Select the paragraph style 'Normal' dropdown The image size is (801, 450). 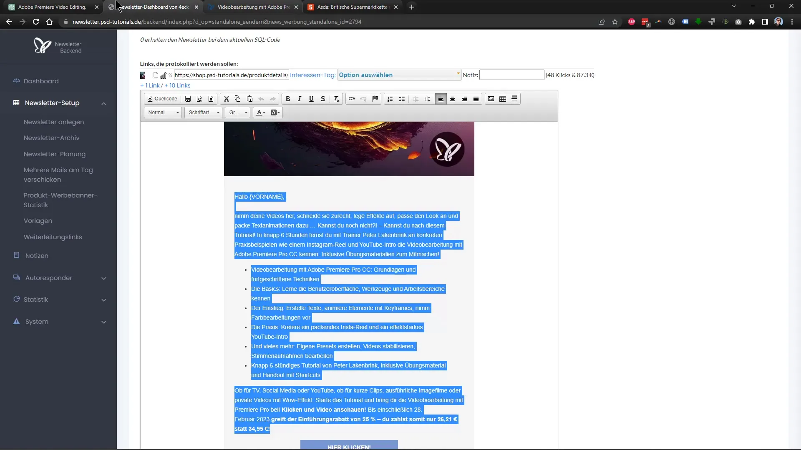(162, 112)
